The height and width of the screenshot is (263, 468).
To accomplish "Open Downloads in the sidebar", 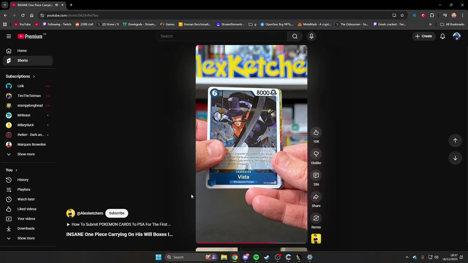I will pyautogui.click(x=28, y=229).
